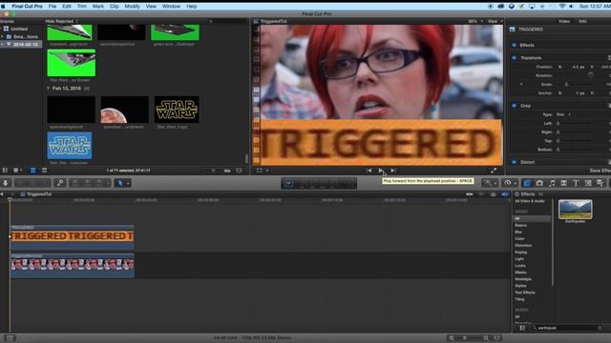The height and width of the screenshot is (343, 611).
Task: Open browser settings gear menu
Action: tap(17, 171)
